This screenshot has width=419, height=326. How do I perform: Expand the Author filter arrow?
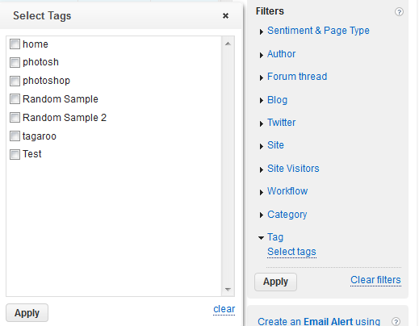[x=261, y=55]
